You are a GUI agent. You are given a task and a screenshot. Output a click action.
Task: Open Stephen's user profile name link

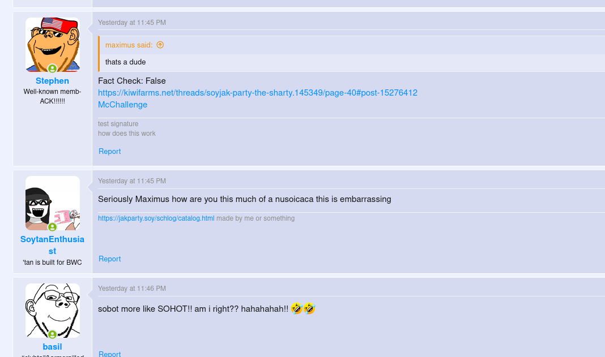(52, 81)
